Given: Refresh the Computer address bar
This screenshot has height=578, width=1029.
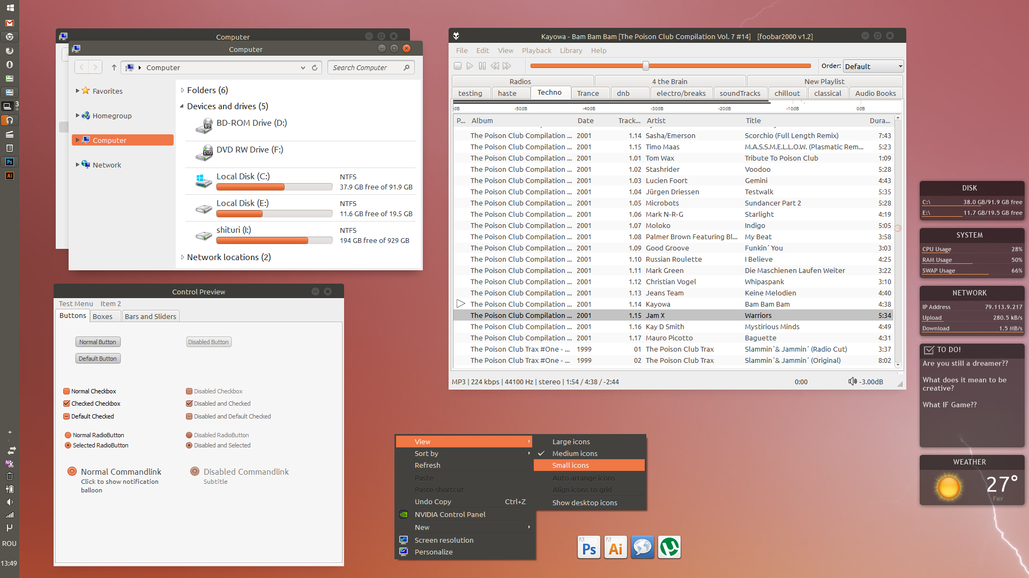Looking at the screenshot, I should click(315, 67).
